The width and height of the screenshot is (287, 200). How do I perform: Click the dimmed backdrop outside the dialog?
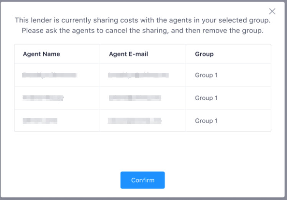click(x=143, y=199)
